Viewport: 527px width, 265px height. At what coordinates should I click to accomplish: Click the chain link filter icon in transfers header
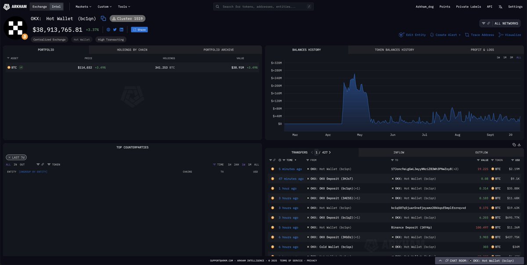[x=274, y=160]
